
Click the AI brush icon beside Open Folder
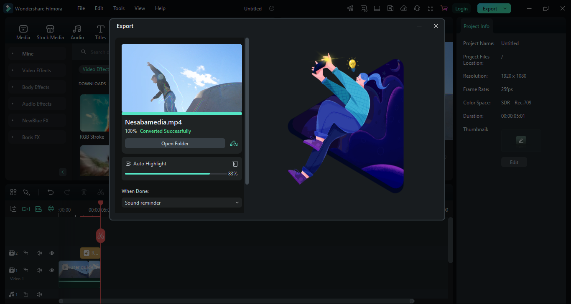click(x=234, y=144)
